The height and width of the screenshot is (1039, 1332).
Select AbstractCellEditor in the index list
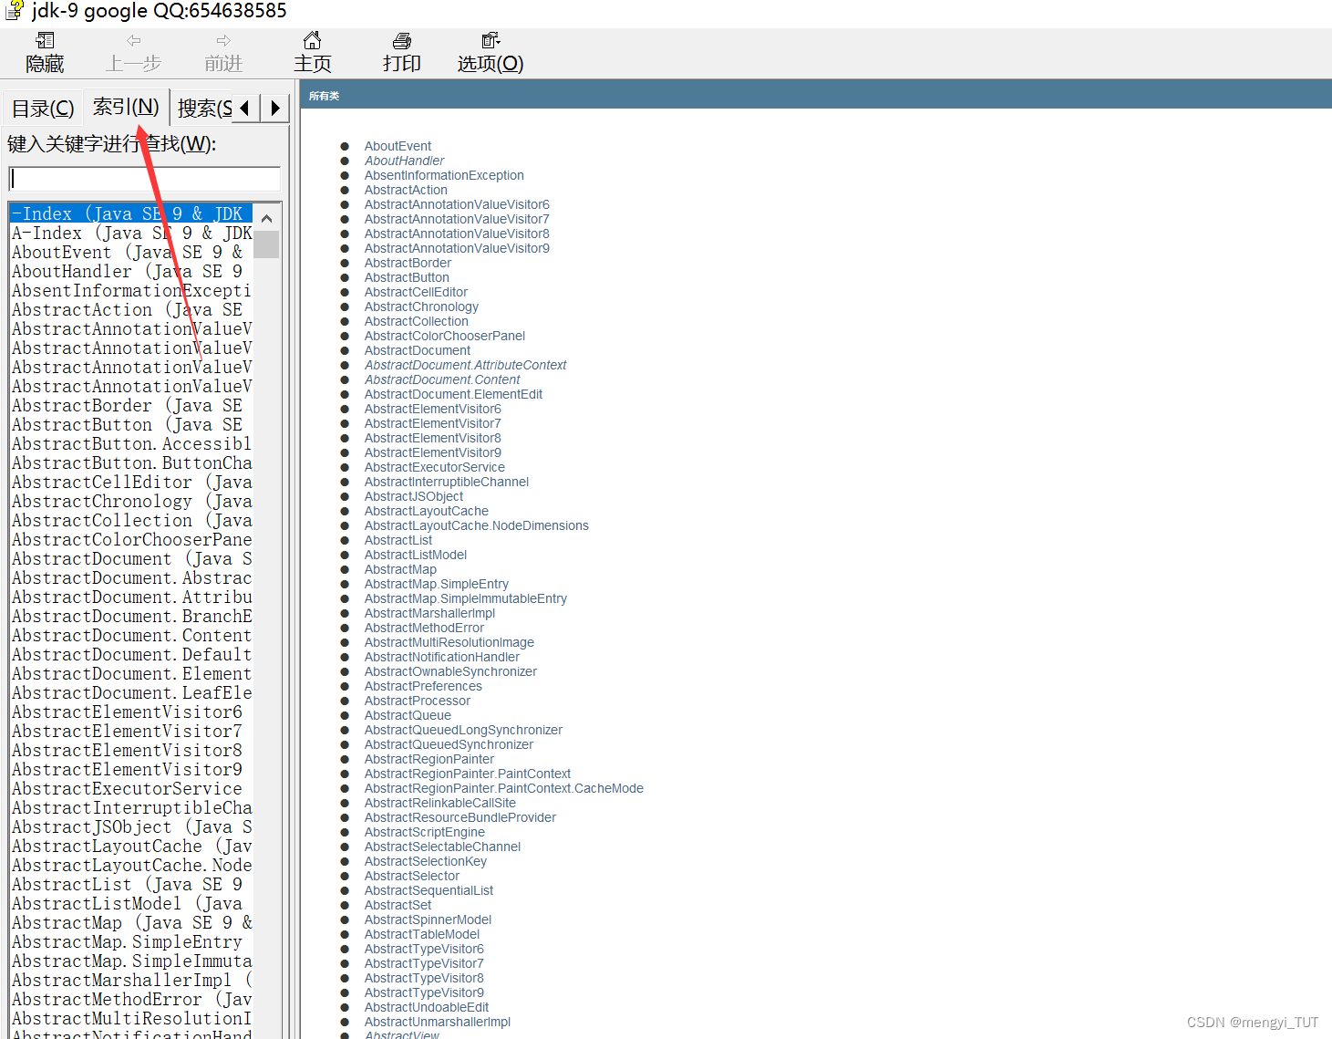131,482
